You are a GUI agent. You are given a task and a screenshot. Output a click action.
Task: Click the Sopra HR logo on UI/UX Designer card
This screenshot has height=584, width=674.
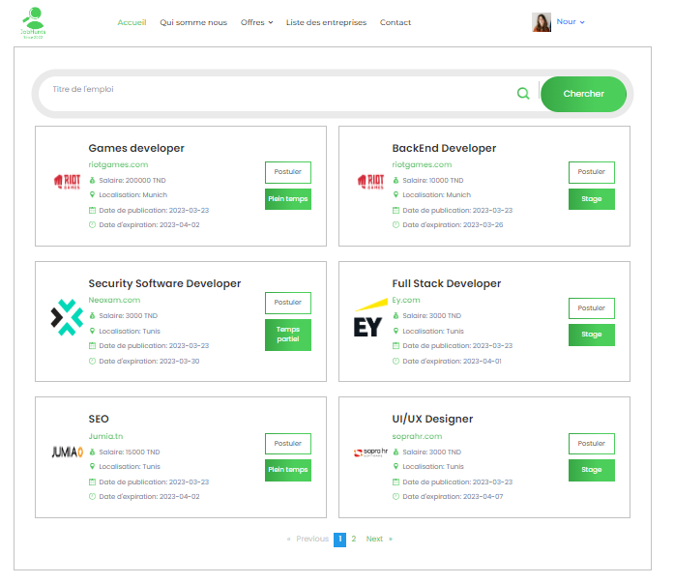pyautogui.click(x=371, y=452)
